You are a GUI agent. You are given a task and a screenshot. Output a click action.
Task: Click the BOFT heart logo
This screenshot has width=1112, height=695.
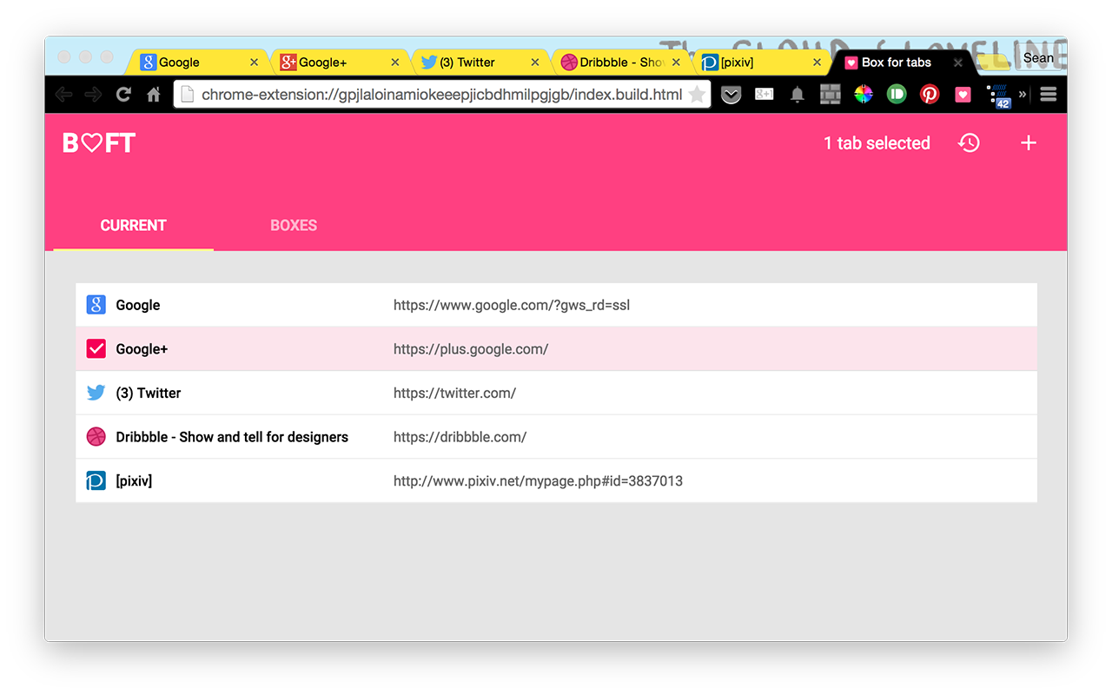(x=99, y=143)
